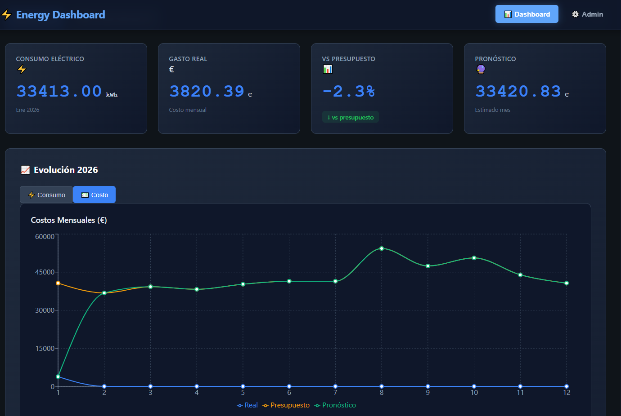Click the crystal ball icon on the Pronóstico card
Viewport: 621px width, 416px height.
[481, 69]
